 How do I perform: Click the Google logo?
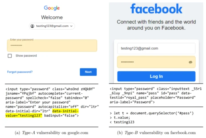click(52, 8)
